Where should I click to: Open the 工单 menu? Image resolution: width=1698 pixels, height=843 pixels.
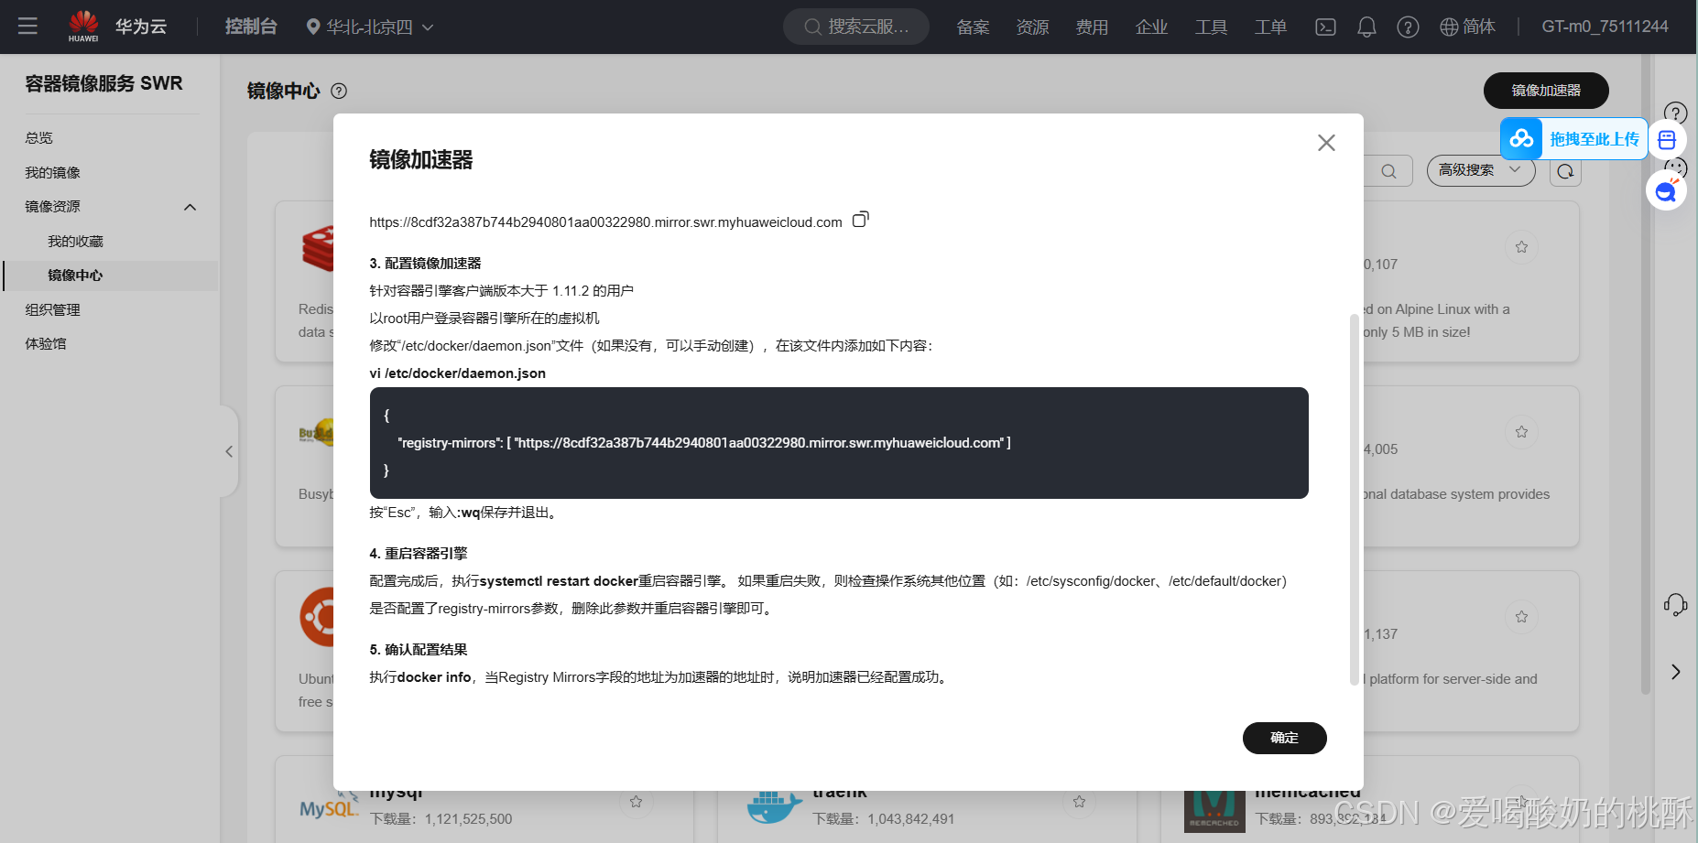pyautogui.click(x=1270, y=27)
